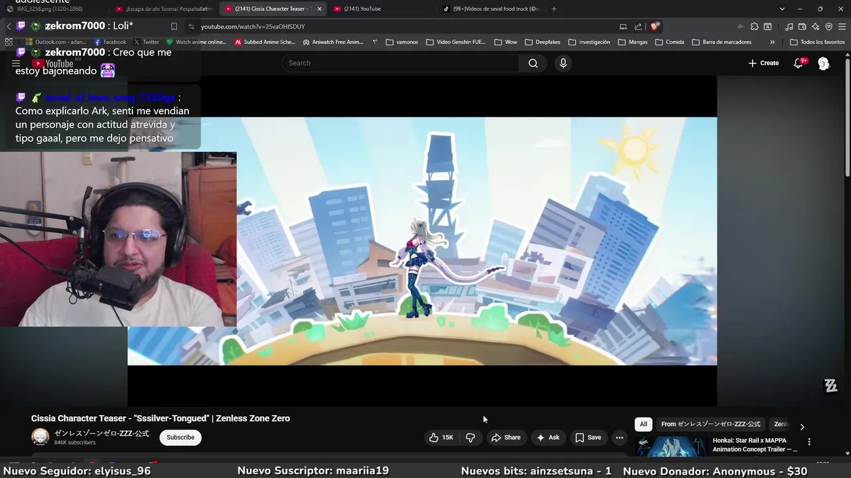Open the Deepfakes bookmarks folder
Image resolution: width=851 pixels, height=478 pixels.
point(542,42)
